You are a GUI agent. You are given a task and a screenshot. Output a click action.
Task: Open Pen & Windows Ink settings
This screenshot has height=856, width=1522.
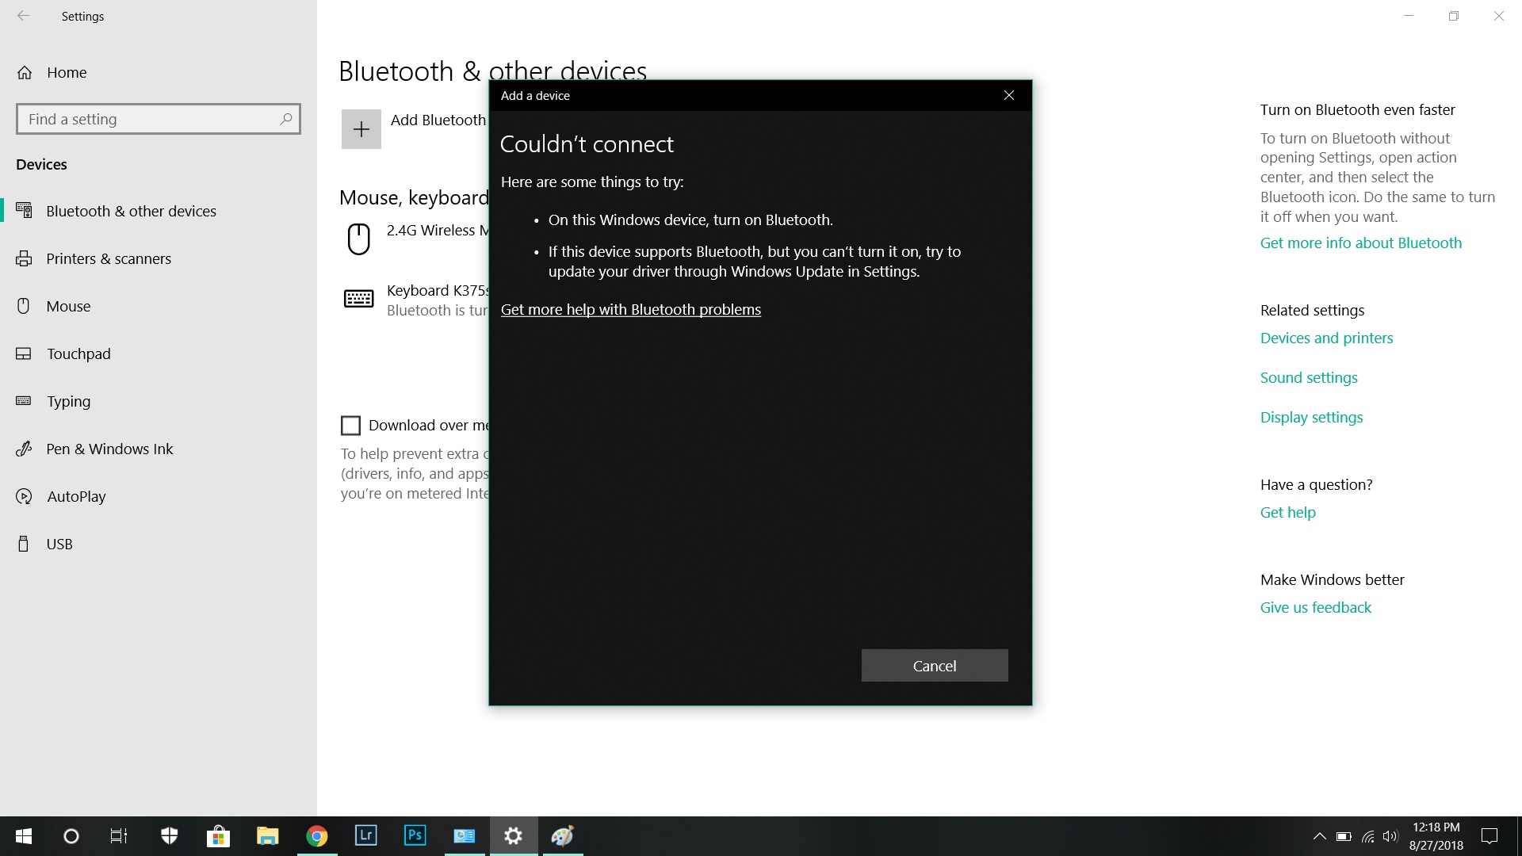(109, 449)
